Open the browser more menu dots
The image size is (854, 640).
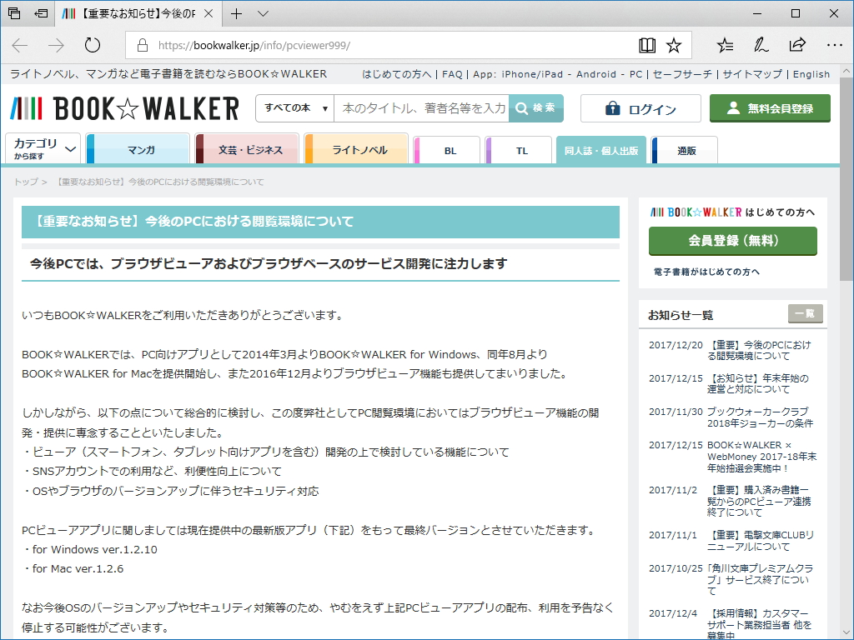coord(834,45)
